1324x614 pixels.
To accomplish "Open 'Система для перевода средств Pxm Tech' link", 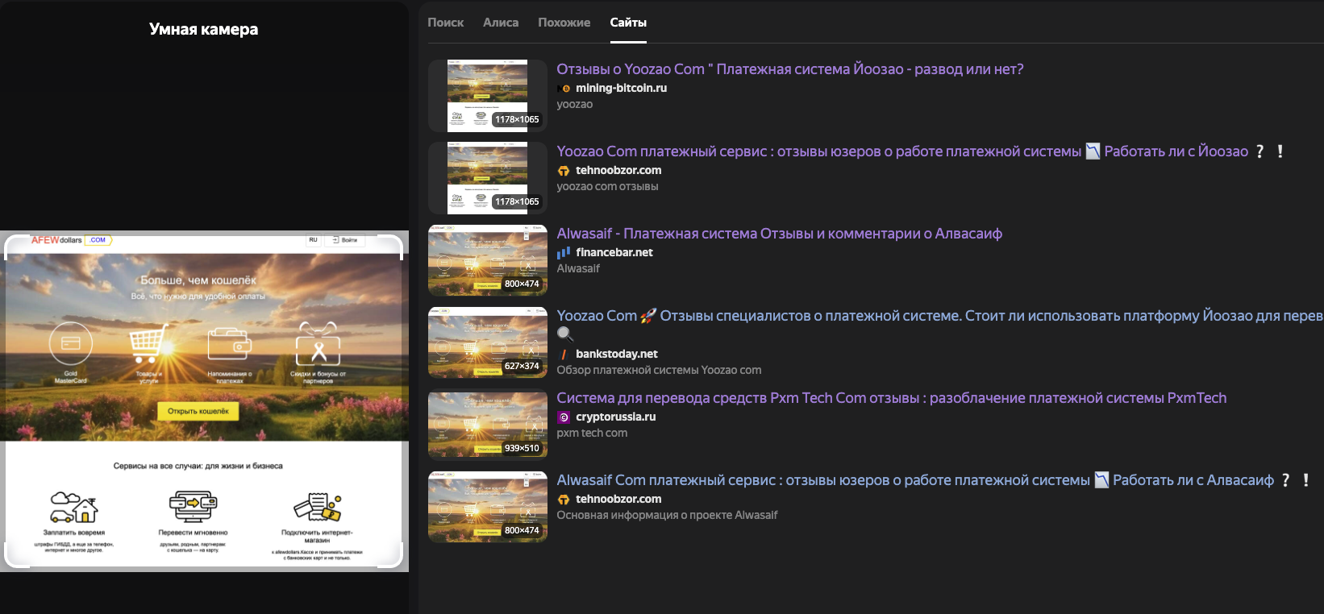I will coord(892,398).
